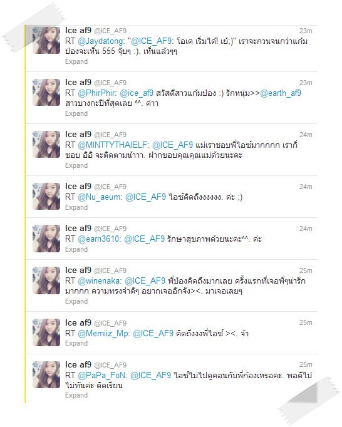The image size is (342, 427).
Task: Expand the tweet retweeting @MINTTYTHAIELF
Action: click(x=76, y=165)
